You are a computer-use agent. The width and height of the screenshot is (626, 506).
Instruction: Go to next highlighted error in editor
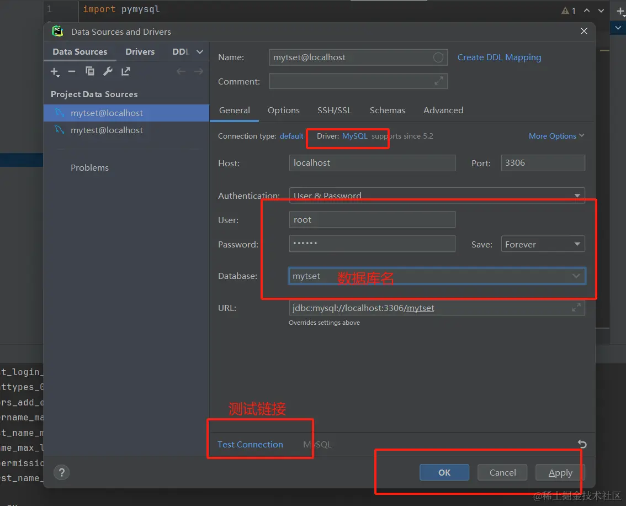click(x=601, y=11)
